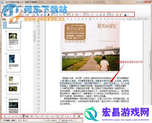
Task: Click the 小四 font size field
Action: point(29,15)
